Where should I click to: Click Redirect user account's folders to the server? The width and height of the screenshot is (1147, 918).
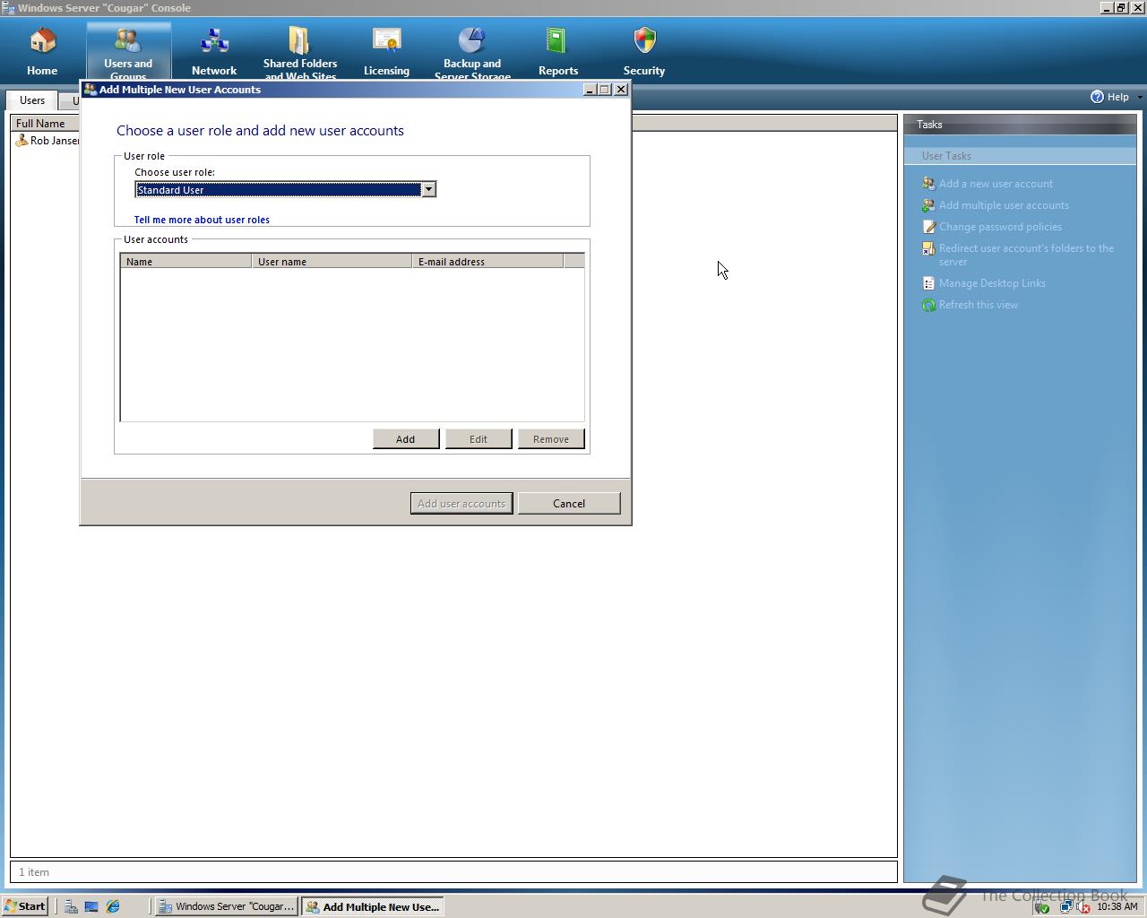click(x=1026, y=255)
